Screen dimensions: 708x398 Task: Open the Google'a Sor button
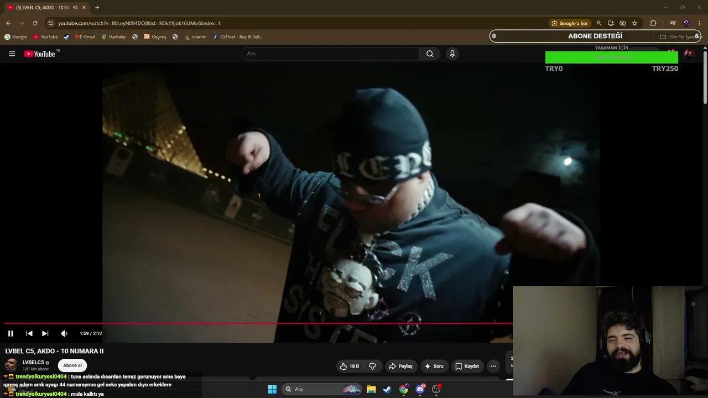[x=569, y=23]
